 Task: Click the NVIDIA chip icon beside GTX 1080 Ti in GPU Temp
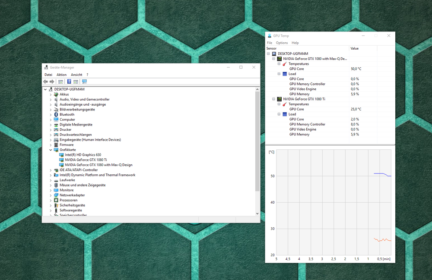tap(279, 99)
